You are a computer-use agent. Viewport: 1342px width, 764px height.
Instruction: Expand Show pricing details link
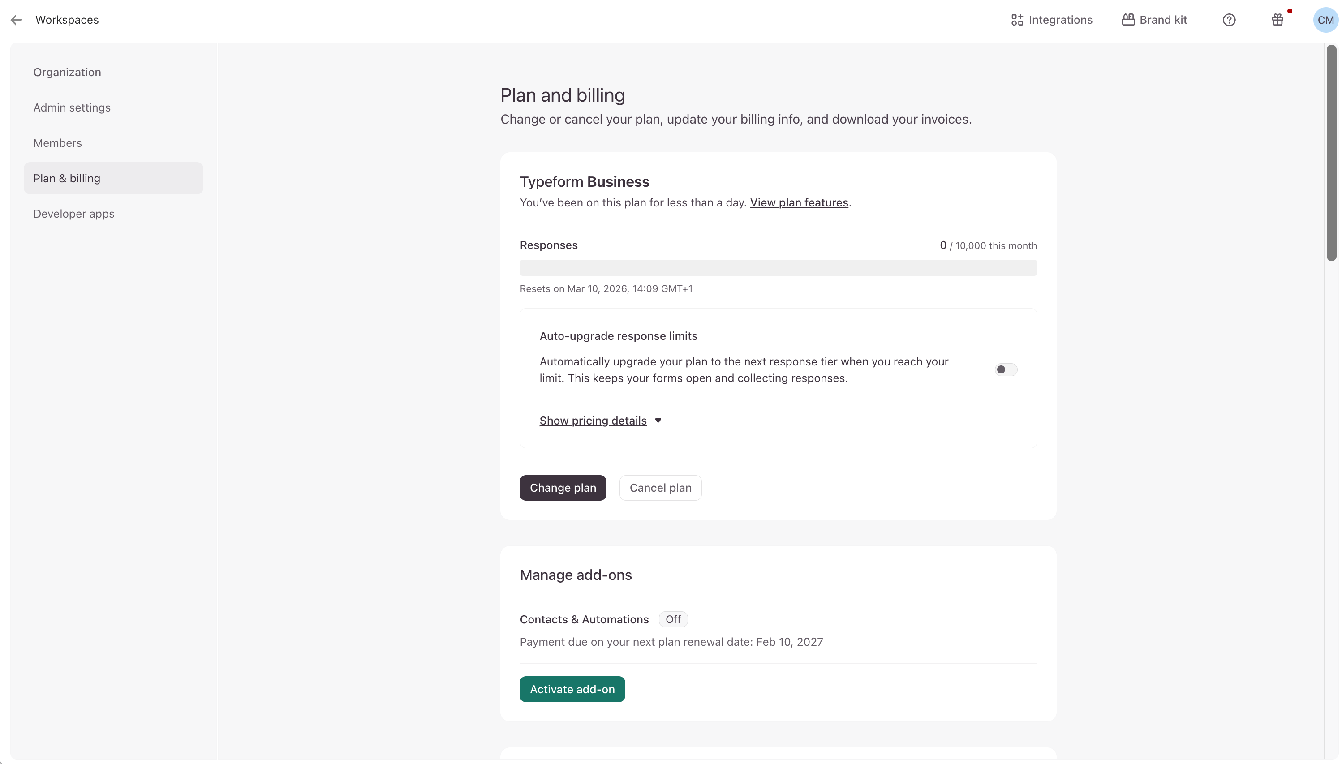[x=593, y=421]
